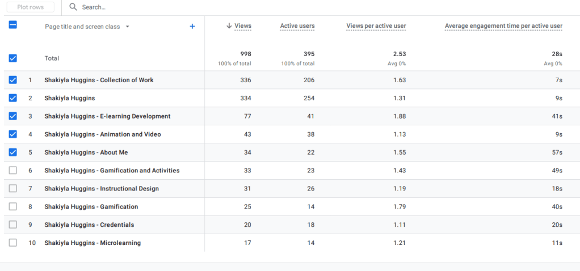Image resolution: width=580 pixels, height=271 pixels.
Task: Uncheck the Total row checkbox
Action: tap(13, 58)
